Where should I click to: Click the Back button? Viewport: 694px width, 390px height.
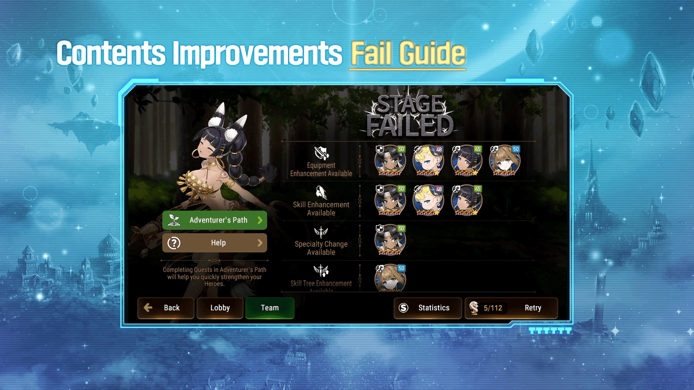163,307
